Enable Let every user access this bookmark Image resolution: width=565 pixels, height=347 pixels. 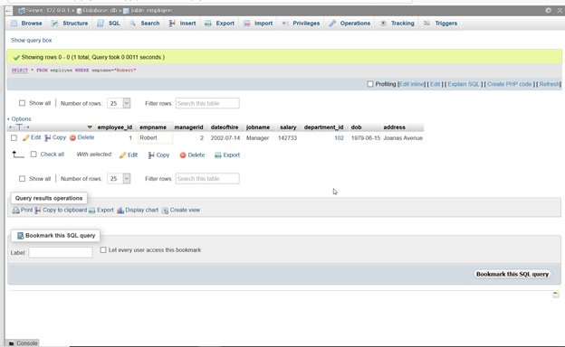(x=103, y=249)
